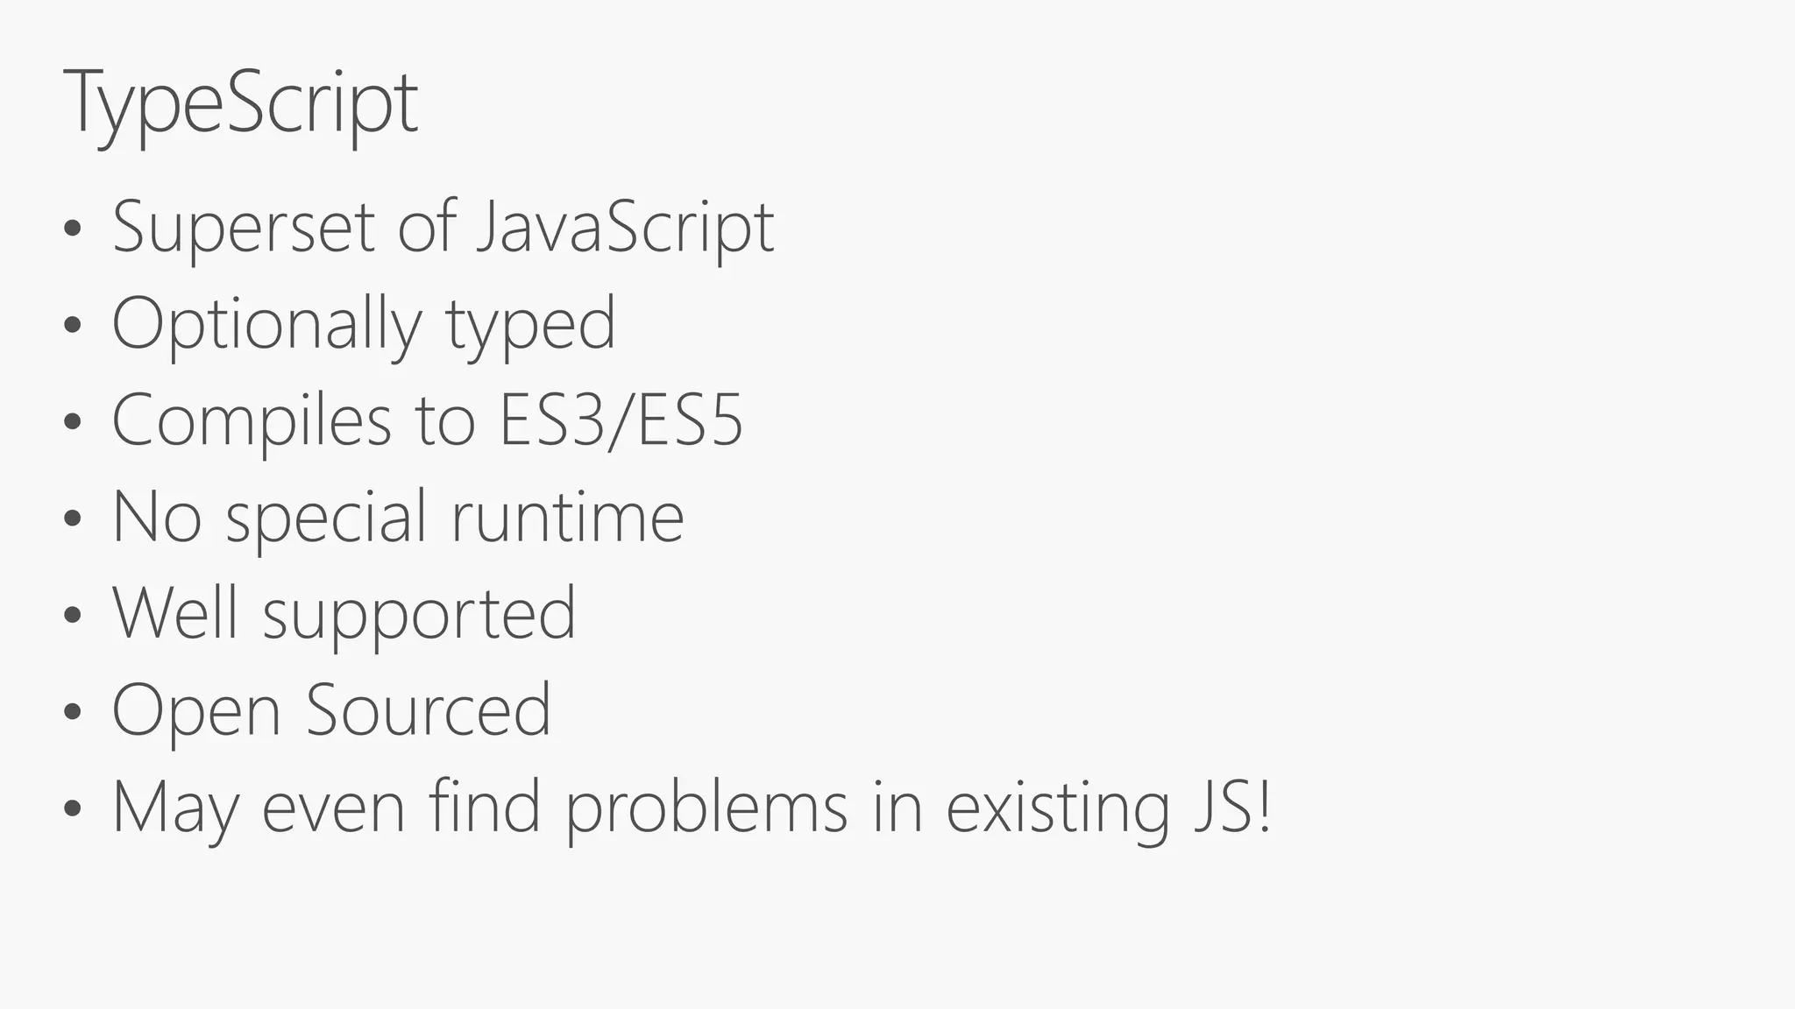Click the word JavaScript in first bullet
The image size is (1795, 1009).
pyautogui.click(x=626, y=228)
